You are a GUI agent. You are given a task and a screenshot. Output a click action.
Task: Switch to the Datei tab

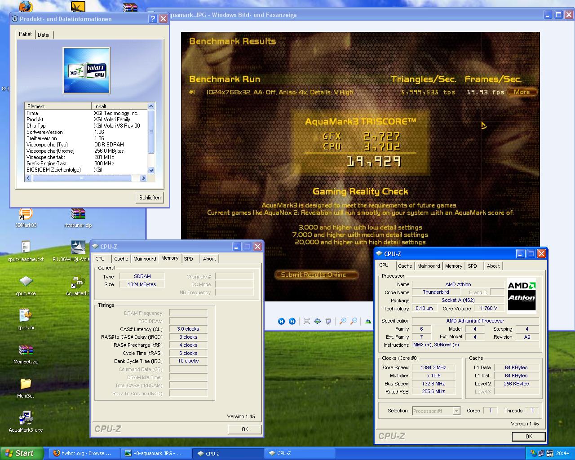[x=44, y=35]
